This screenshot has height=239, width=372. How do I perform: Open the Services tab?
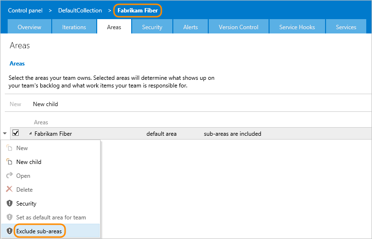[346, 27]
